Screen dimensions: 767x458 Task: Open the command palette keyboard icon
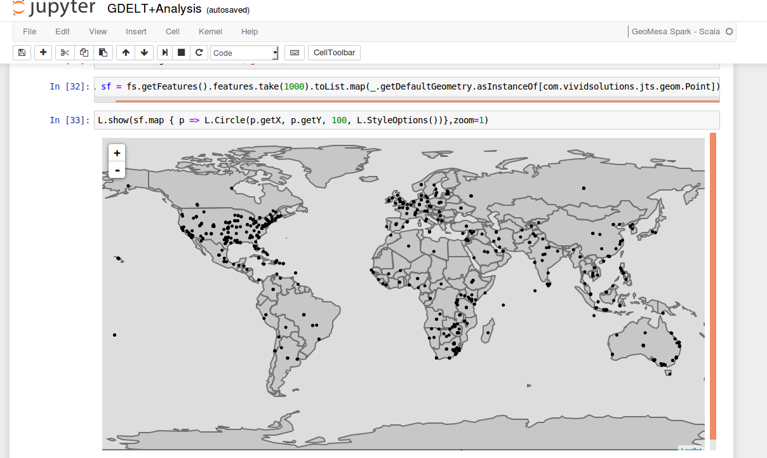[294, 53]
